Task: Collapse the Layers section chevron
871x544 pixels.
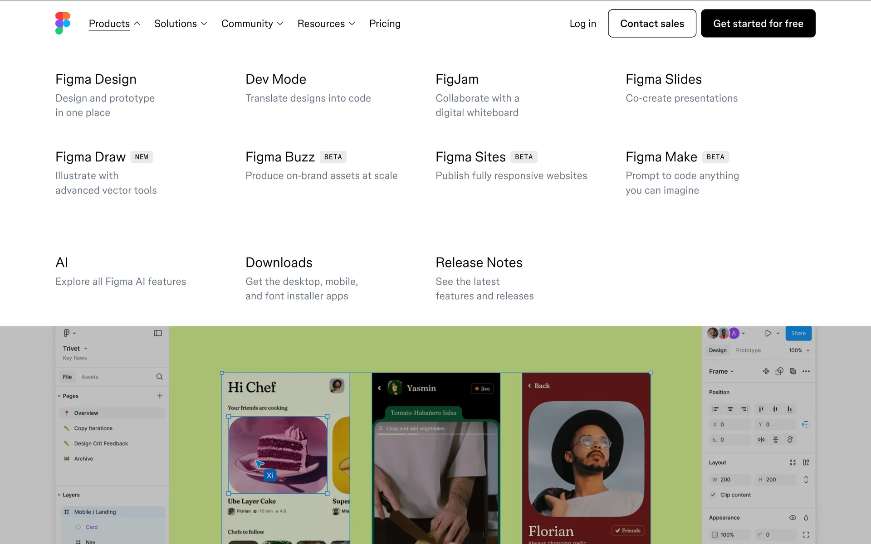Action: click(59, 495)
